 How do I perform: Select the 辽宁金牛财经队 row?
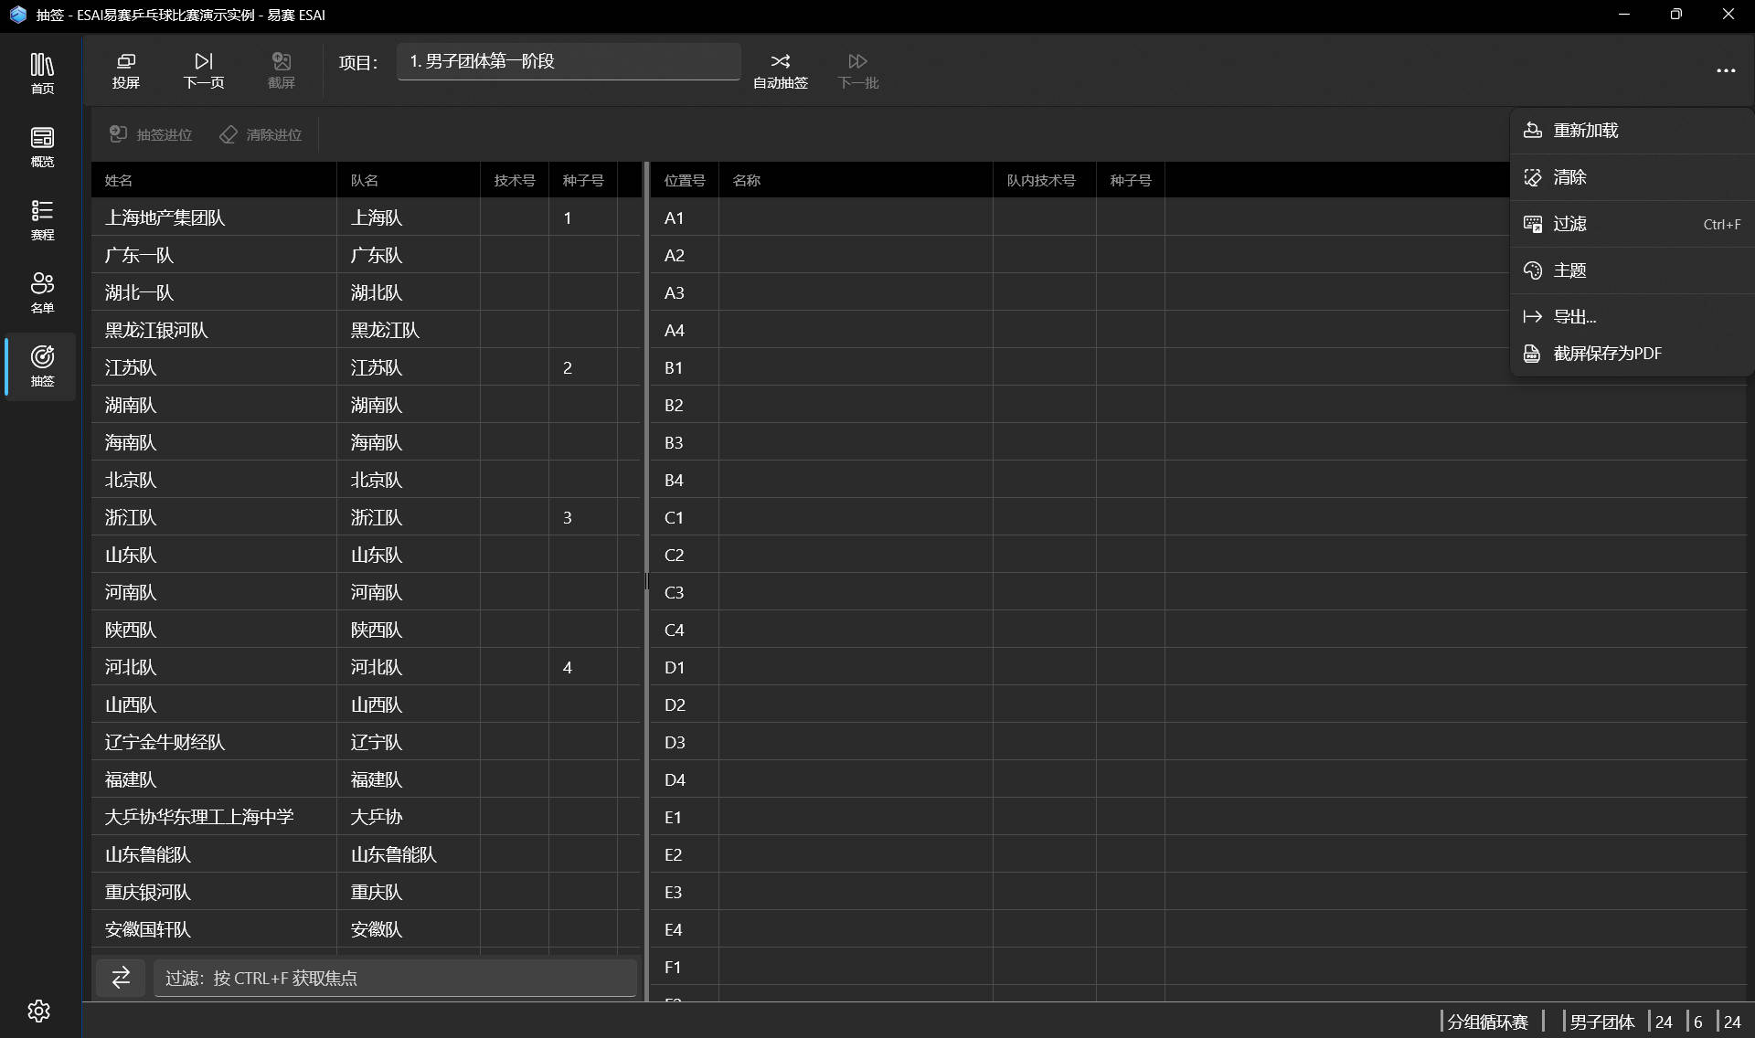coord(367,742)
